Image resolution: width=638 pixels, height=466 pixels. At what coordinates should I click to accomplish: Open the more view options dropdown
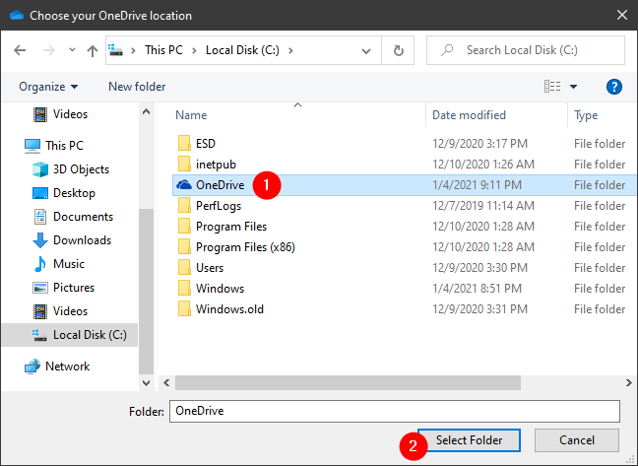573,87
